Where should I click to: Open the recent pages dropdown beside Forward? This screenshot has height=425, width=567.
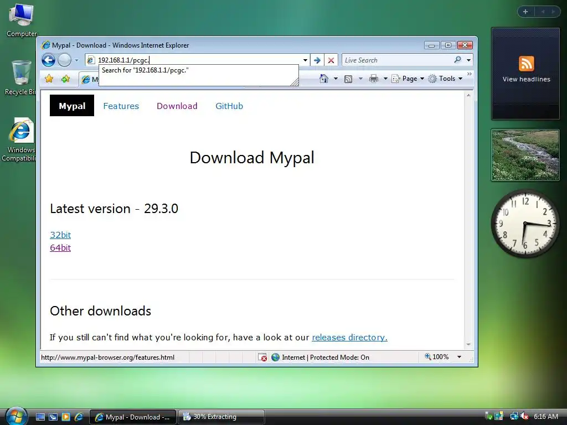[x=76, y=60]
